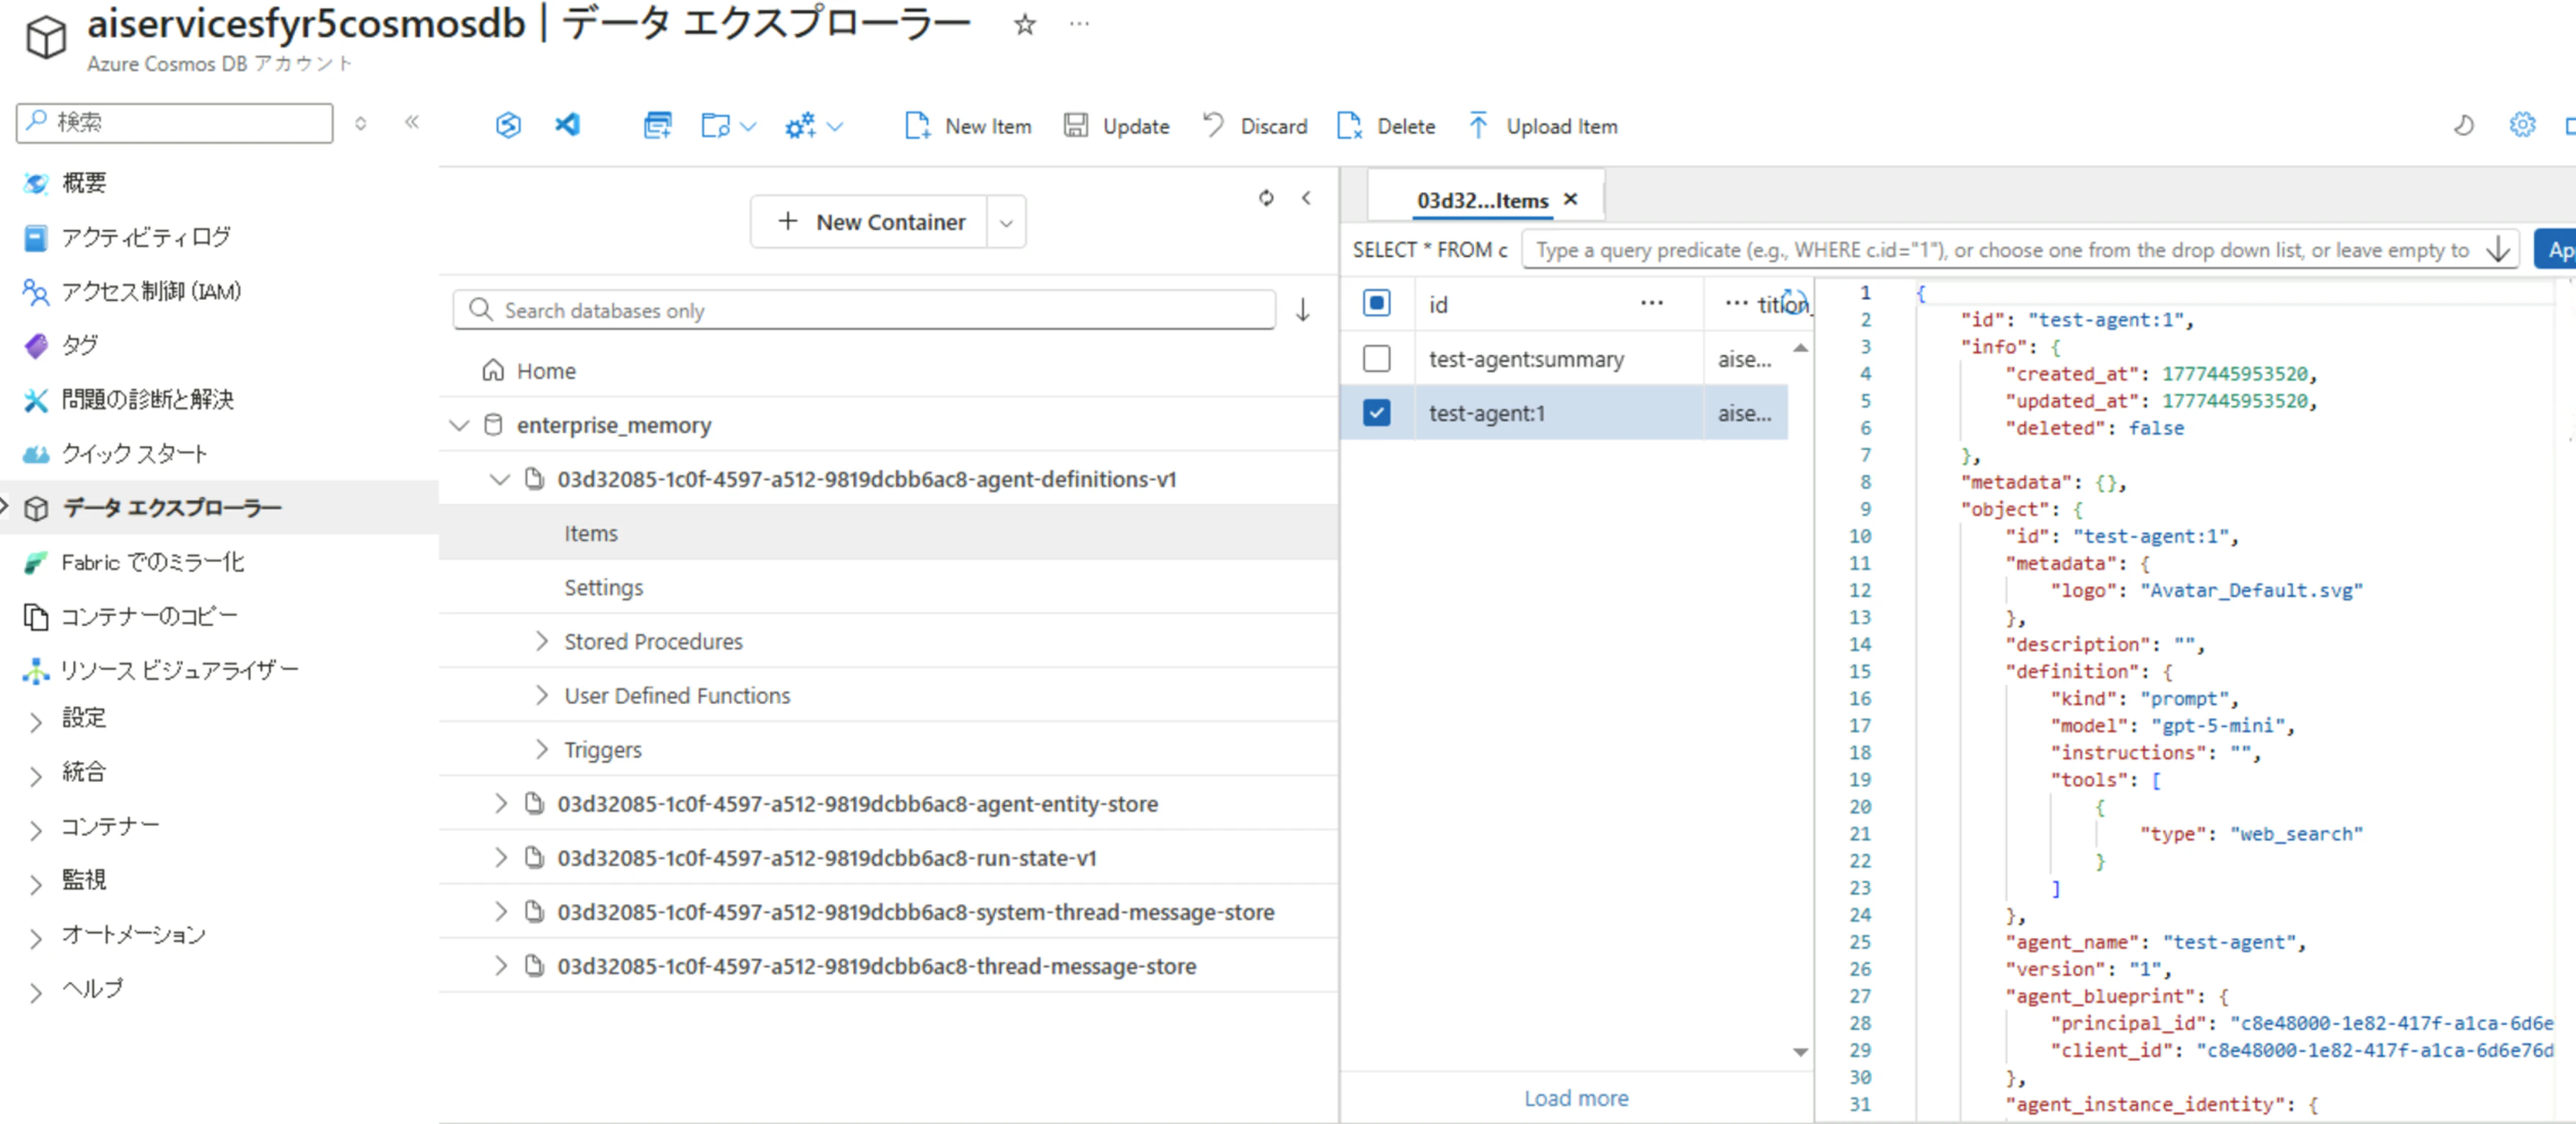Click the sort arrow beside database search
Viewport: 2576px width, 1124px height.
coord(1303,310)
